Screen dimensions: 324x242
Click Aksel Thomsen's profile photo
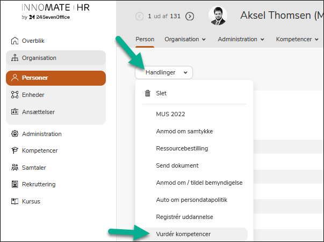coord(218,16)
